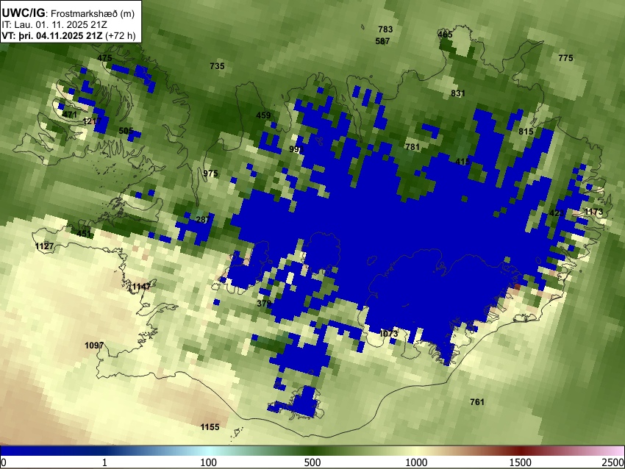Click the color scale label 100
The height and width of the screenshot is (469, 625).
(x=209, y=462)
